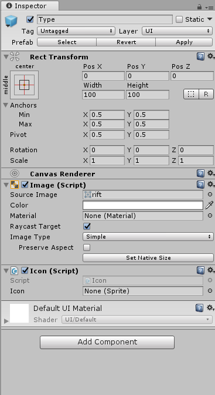This screenshot has height=395, width=215.
Task: Toggle the Static checkbox
Action: (x=179, y=19)
